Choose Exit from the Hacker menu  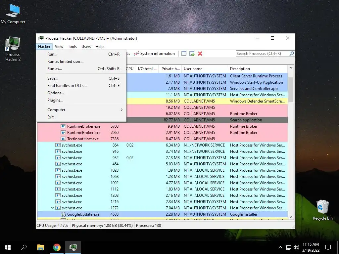[81, 117]
